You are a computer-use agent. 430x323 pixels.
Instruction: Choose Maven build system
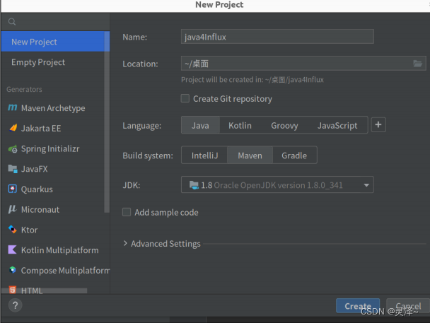[x=250, y=155]
